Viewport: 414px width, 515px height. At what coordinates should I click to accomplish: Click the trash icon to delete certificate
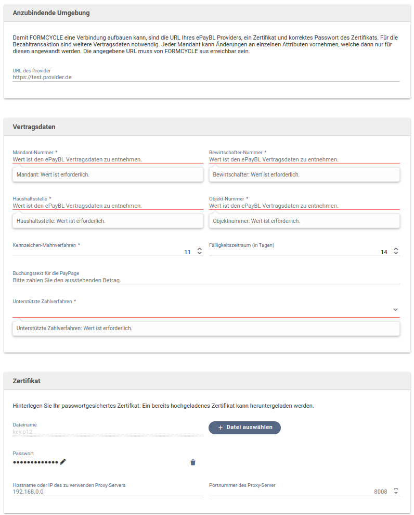[x=193, y=462]
